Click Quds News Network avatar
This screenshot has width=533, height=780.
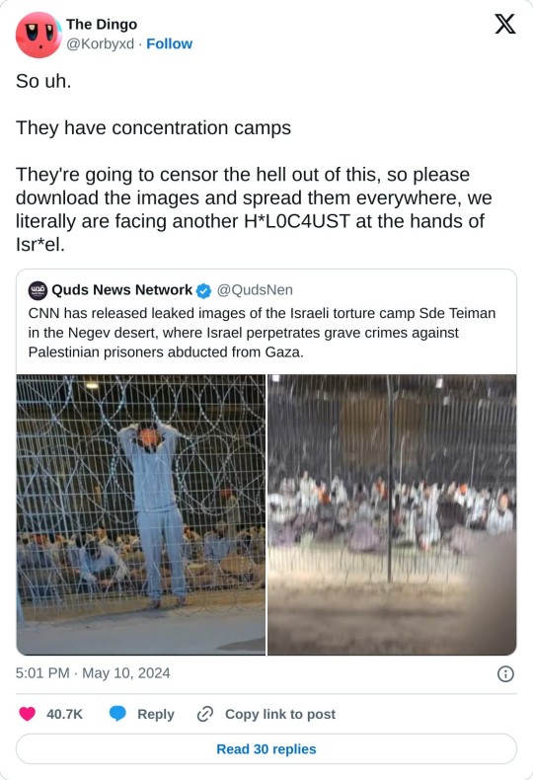(38, 290)
